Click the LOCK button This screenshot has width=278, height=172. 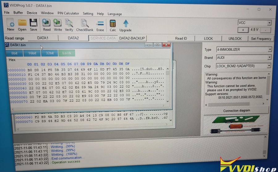(208, 39)
